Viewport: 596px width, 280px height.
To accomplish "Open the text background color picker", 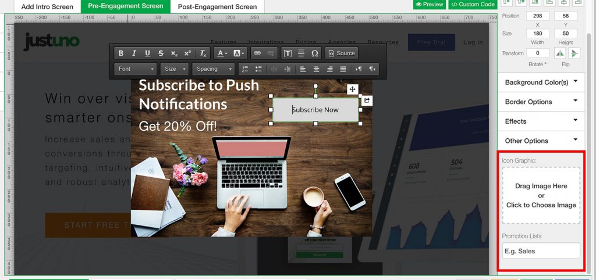I will [x=239, y=53].
